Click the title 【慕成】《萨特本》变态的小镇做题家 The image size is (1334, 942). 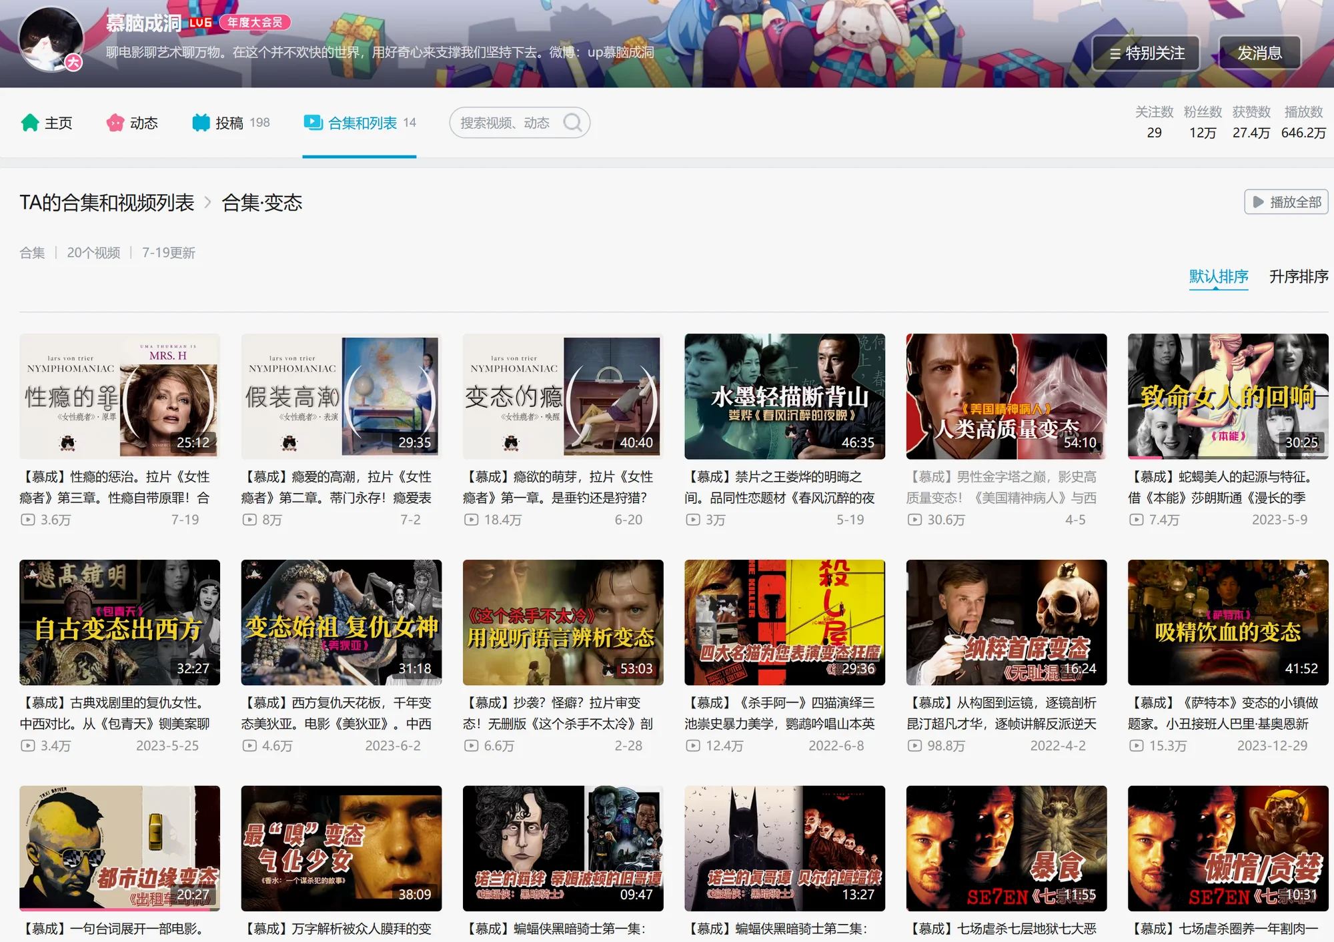tap(1223, 713)
